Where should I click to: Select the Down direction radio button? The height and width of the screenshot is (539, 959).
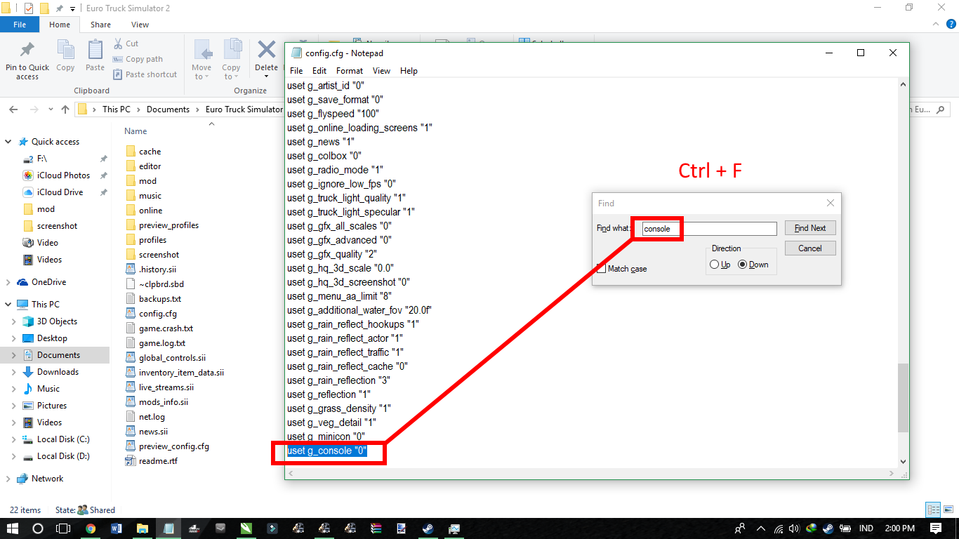point(743,265)
